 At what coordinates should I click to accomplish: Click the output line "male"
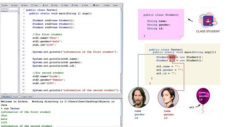tap(4, 119)
